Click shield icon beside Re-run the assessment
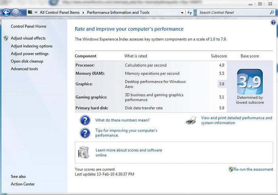Image resolution: width=278 pixels, height=195 pixels. point(231,169)
